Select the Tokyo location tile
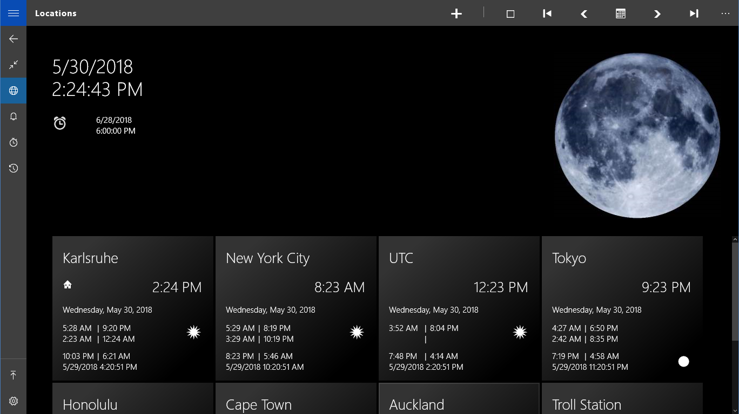Viewport: 739px width, 414px height. 622,308
